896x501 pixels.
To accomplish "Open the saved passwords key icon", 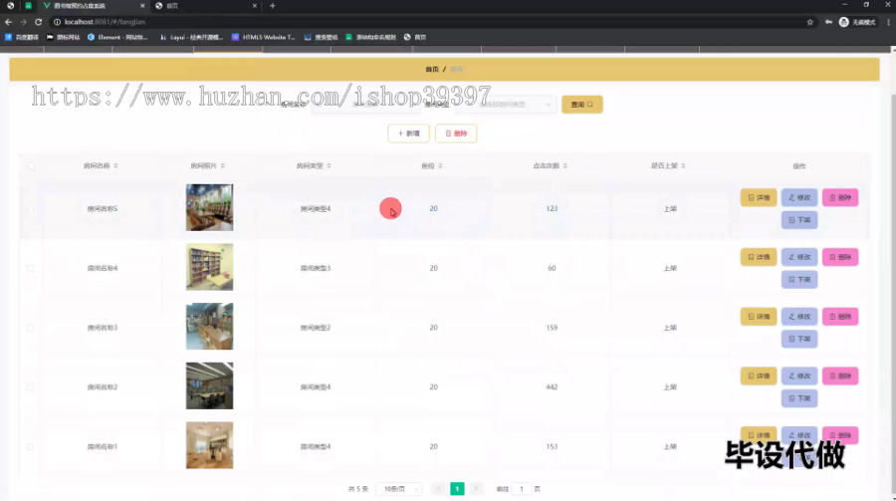I will coord(828,22).
